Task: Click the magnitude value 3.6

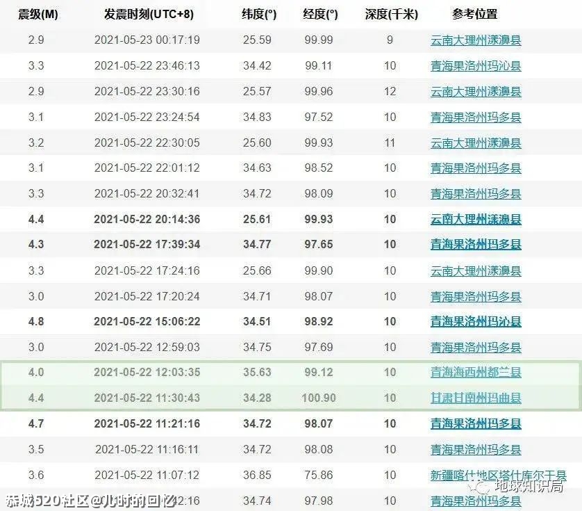Action: (36, 475)
